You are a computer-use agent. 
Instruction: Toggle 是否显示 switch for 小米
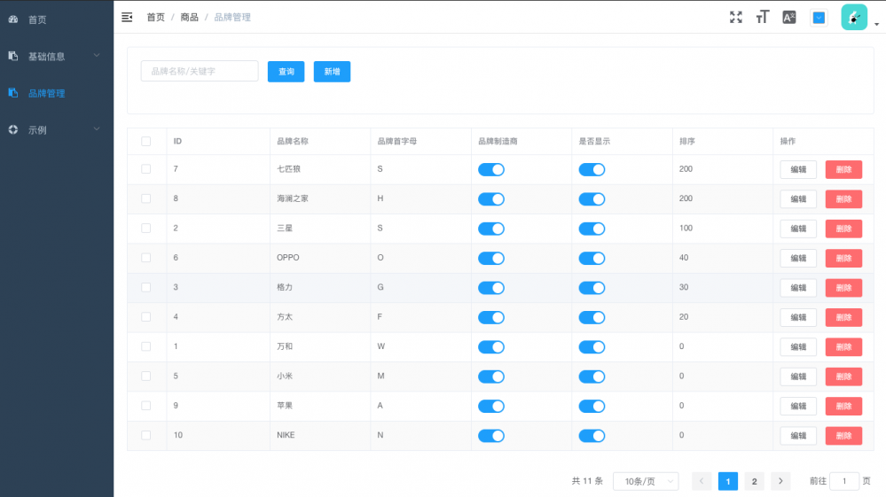pos(592,377)
